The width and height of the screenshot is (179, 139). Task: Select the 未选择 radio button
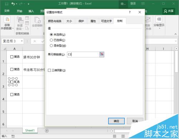click(x=51, y=35)
